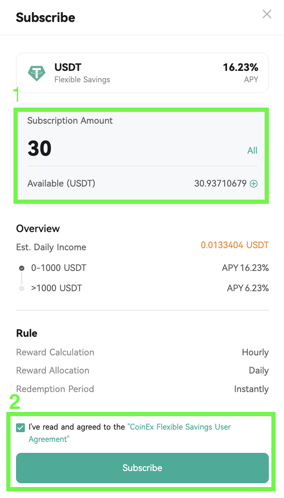Select All to use the full balance

pos(252,150)
